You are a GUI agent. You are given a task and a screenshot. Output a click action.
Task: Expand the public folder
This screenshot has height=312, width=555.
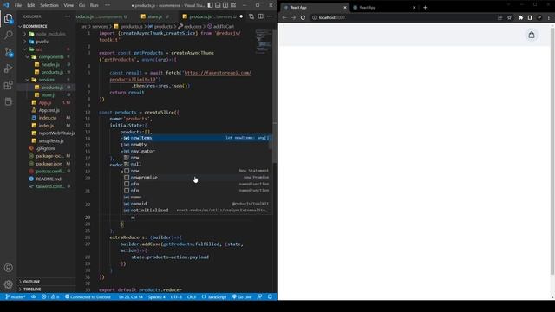tap(42, 42)
